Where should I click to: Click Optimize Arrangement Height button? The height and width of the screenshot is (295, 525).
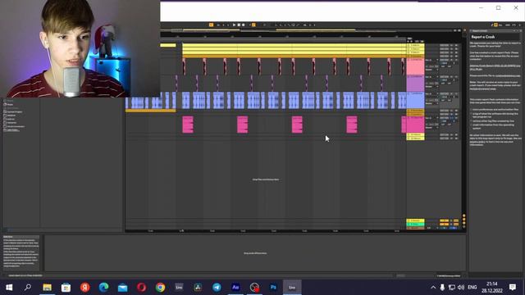[x=455, y=30]
